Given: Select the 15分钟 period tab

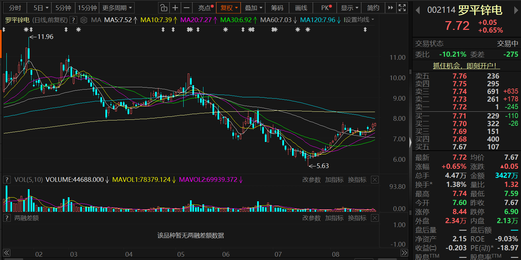Looking at the screenshot, I should (87, 8).
